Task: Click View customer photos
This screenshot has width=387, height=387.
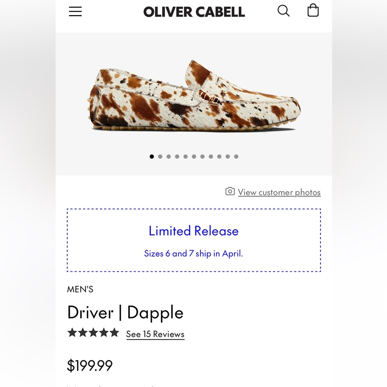Action: tap(279, 192)
